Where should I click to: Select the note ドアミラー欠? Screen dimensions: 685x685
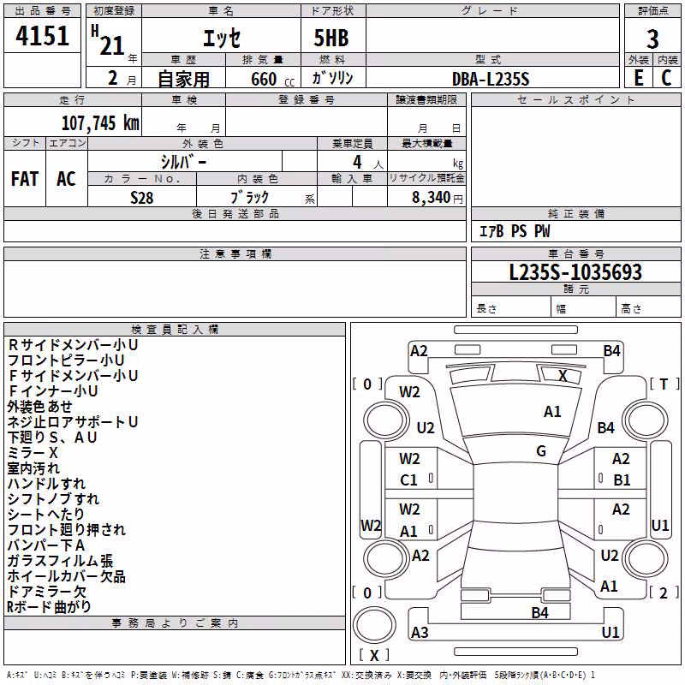[47, 592]
